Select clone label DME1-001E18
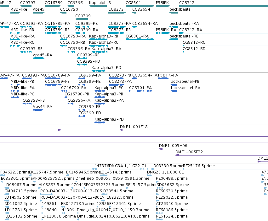Screen dimensions: 268x221 pos(134,127)
